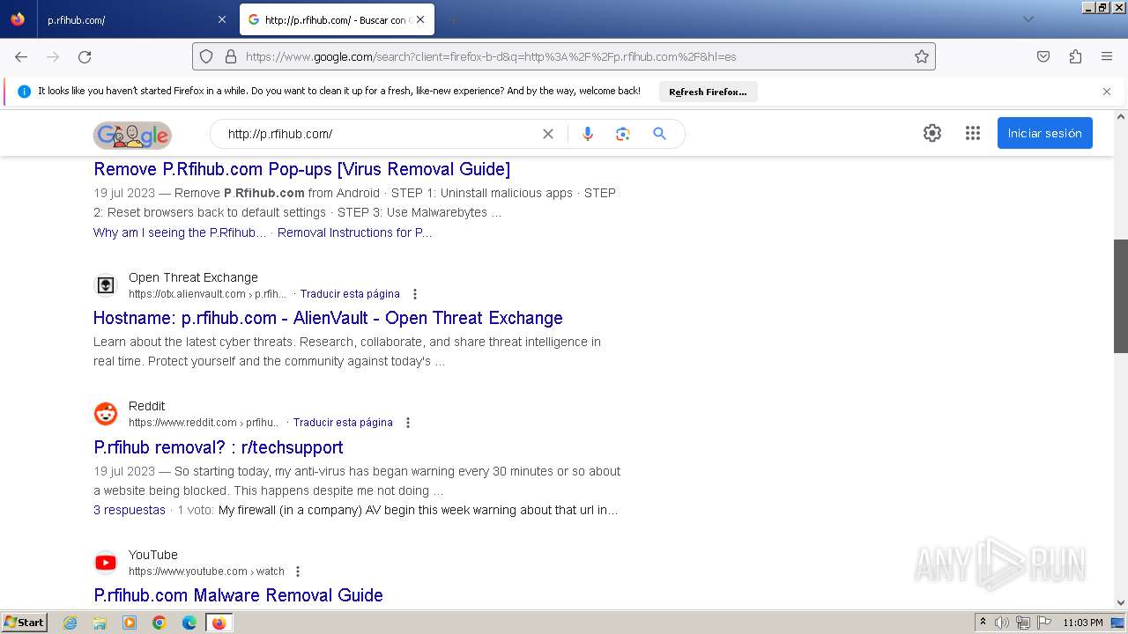1128x634 pixels.
Task: Open the Firefox extensions puzzle icon
Action: click(1075, 56)
